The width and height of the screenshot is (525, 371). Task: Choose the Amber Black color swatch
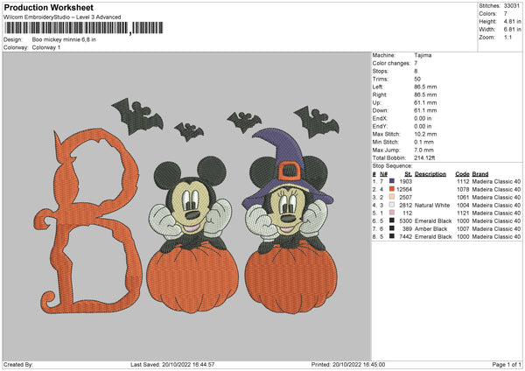pos(391,228)
